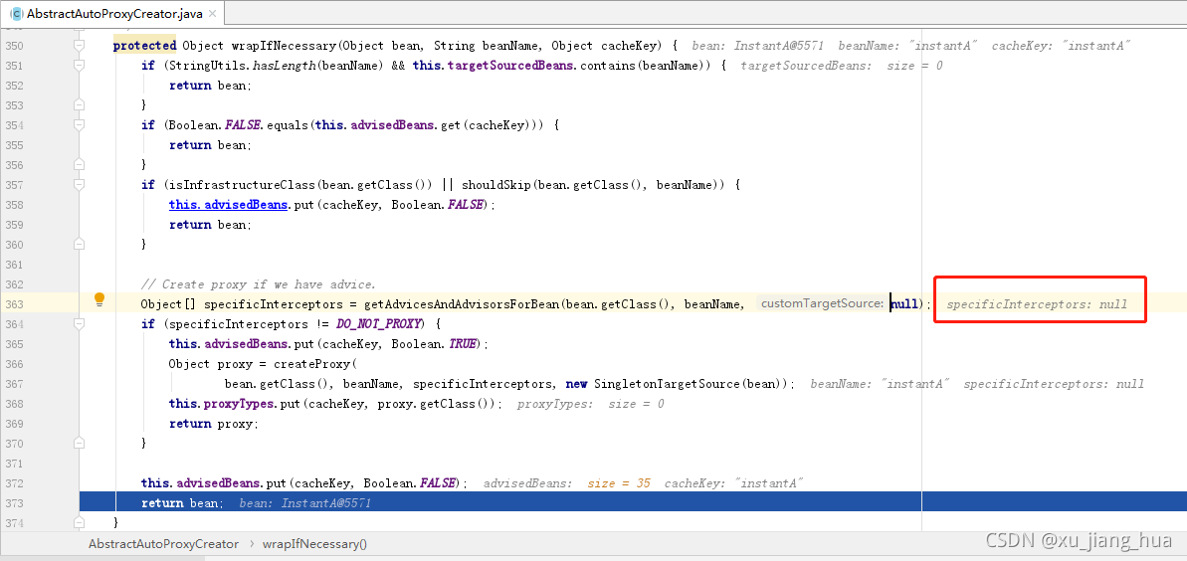Click 'protected' keyword on line 350
Viewport: 1187px width, 561px height.
pyautogui.click(x=144, y=46)
